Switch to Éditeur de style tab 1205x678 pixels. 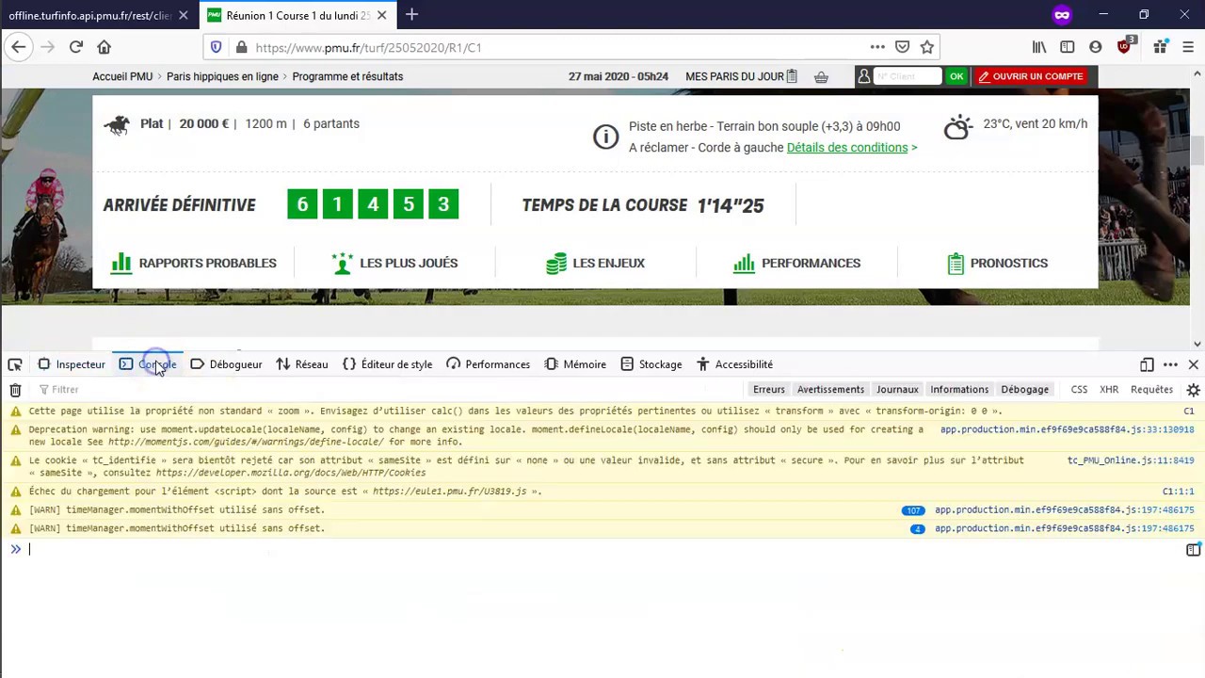pyautogui.click(x=387, y=364)
